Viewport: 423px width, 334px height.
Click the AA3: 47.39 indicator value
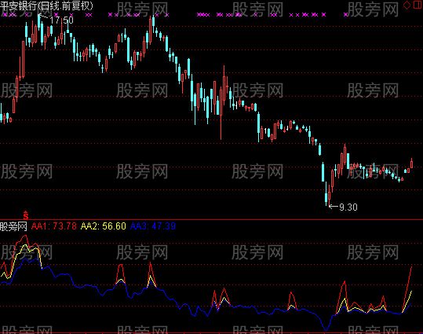153,226
